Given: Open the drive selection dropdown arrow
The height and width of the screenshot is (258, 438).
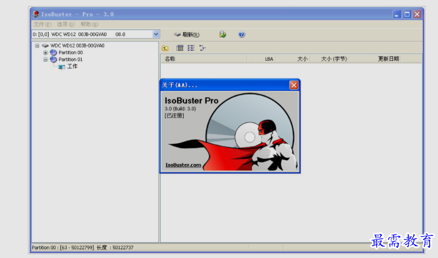Looking at the screenshot, I should tap(156, 34).
